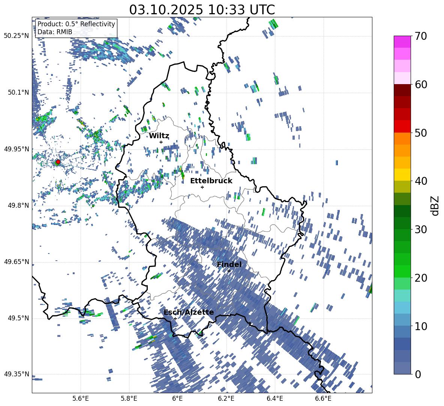Click the cross marker below Ettelbruck
The image size is (444, 406).
coord(202,187)
